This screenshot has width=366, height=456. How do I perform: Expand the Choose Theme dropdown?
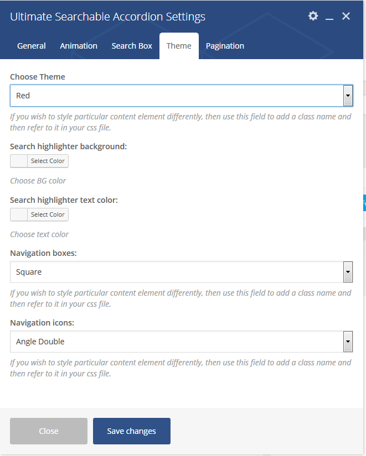click(177, 96)
